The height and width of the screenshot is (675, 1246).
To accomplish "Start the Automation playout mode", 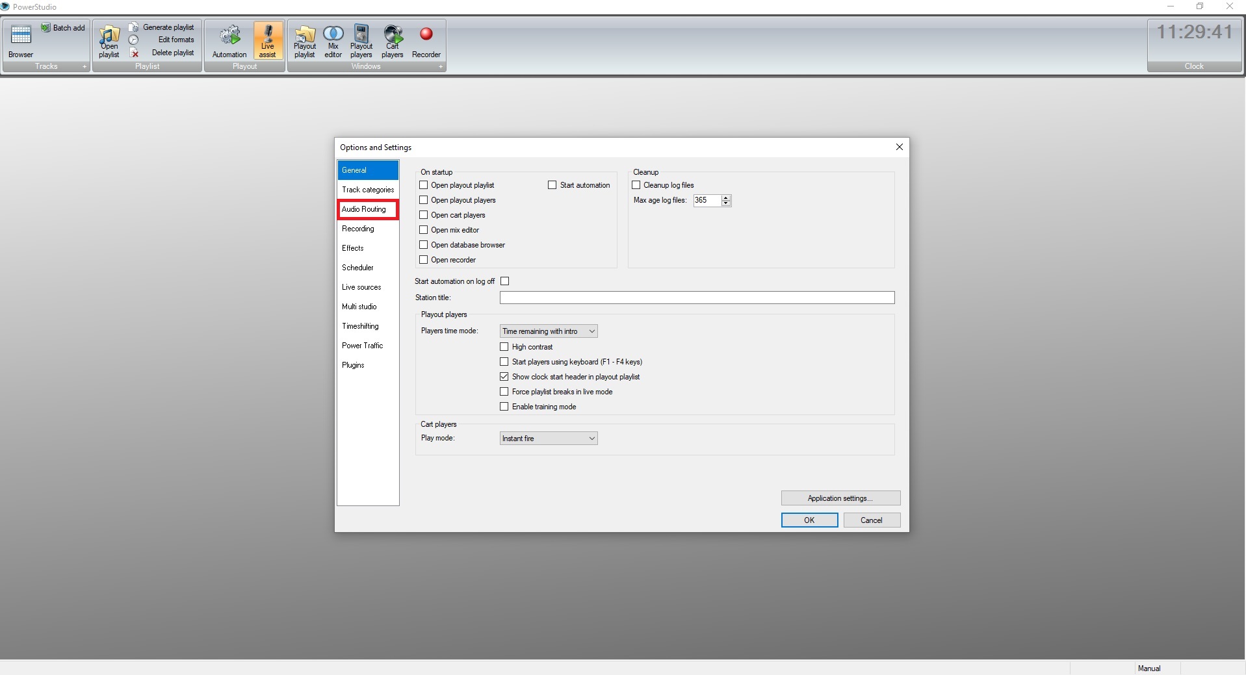I will [x=229, y=40].
